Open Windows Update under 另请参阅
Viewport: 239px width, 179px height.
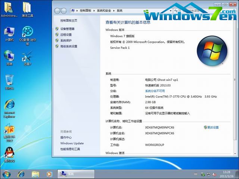(x=72, y=143)
